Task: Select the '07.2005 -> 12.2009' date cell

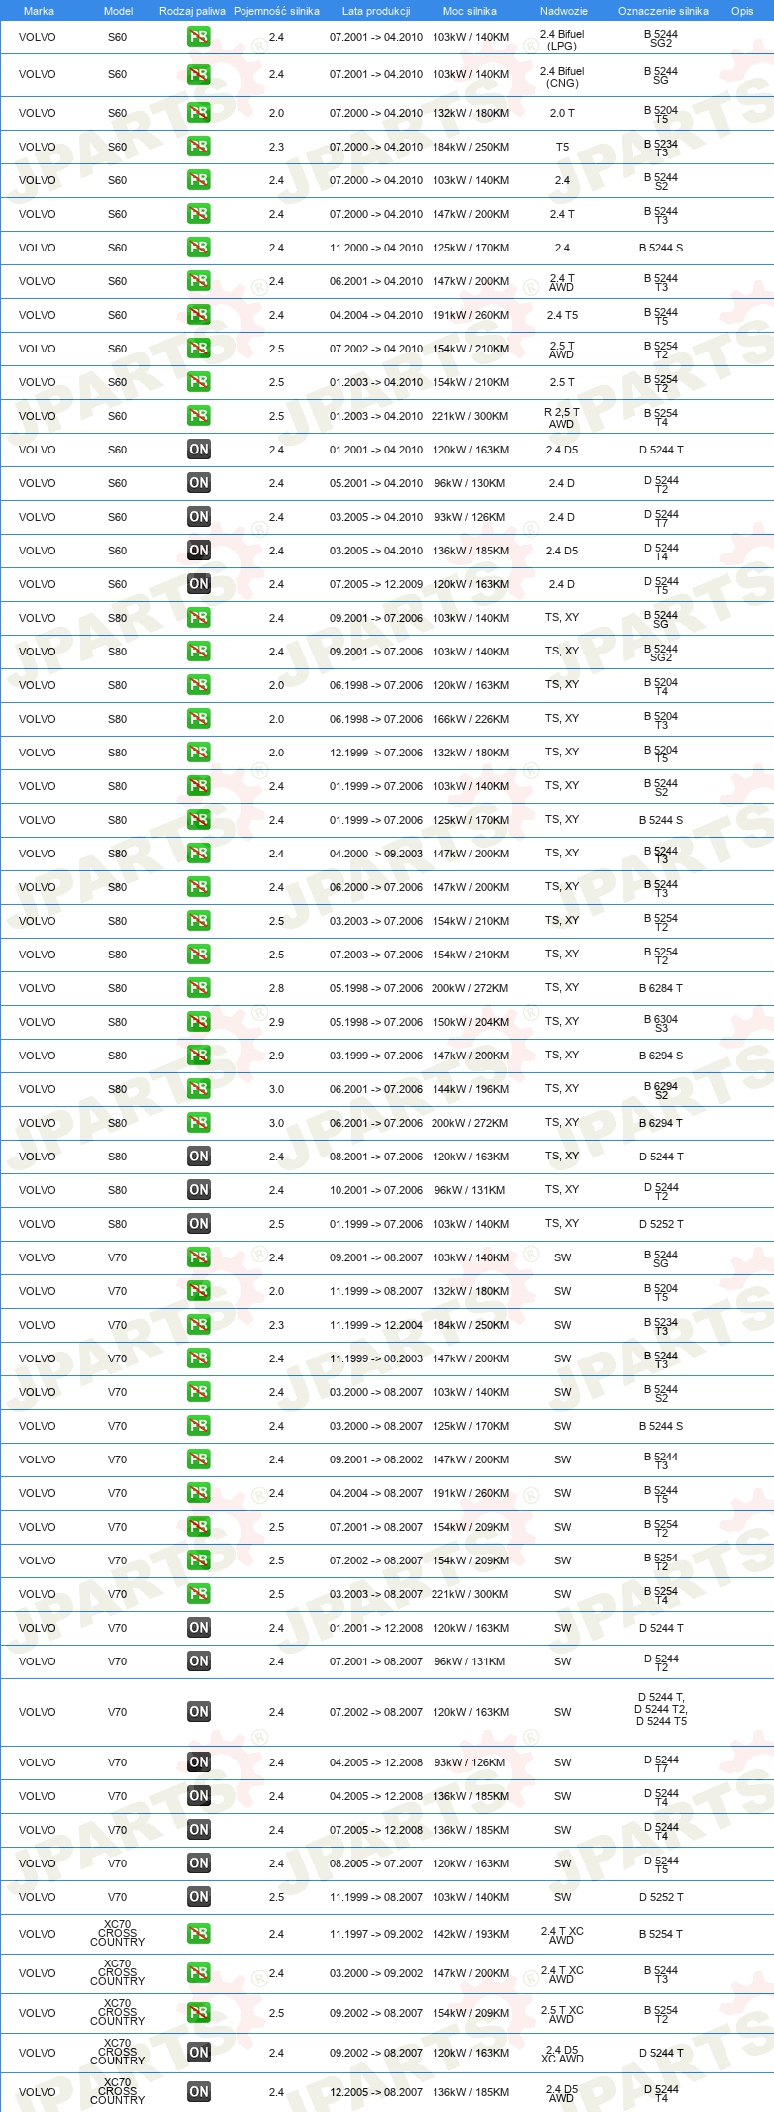Action: click(376, 584)
